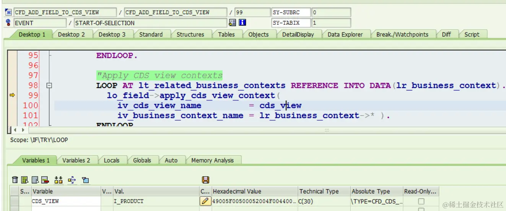Select the Variables 1 tab
Viewport: 506px width, 211px height.
[x=36, y=160]
